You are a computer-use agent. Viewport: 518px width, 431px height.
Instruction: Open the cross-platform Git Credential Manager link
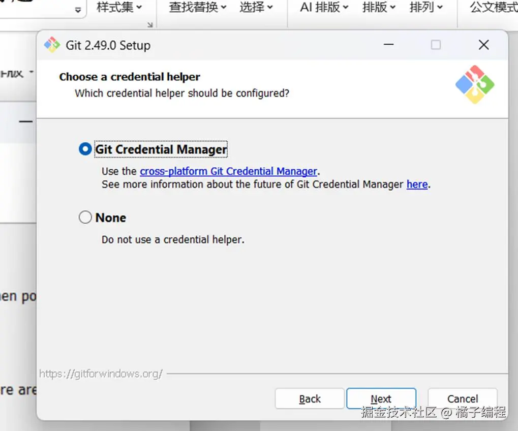(x=228, y=171)
